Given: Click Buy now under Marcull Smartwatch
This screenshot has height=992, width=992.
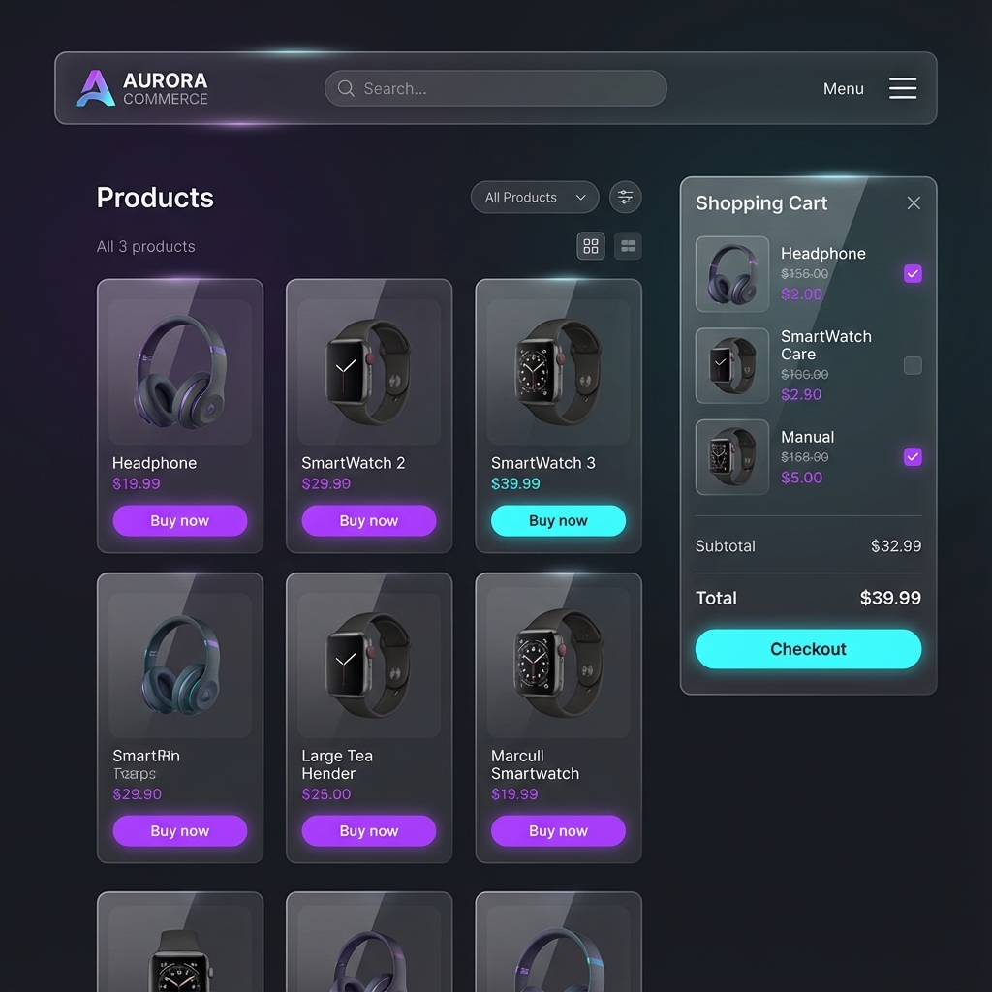Looking at the screenshot, I should 558,831.
